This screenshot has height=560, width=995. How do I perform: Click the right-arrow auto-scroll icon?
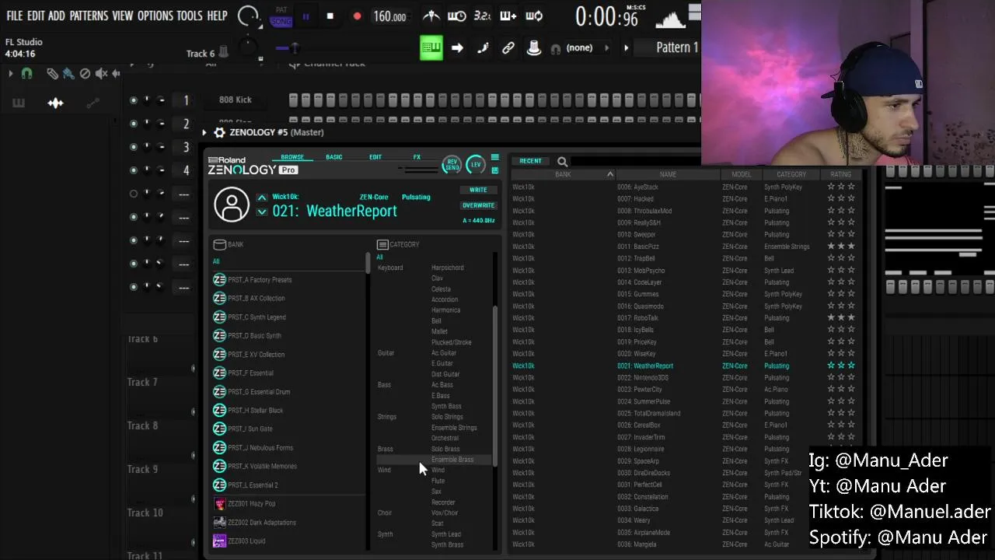coord(457,48)
